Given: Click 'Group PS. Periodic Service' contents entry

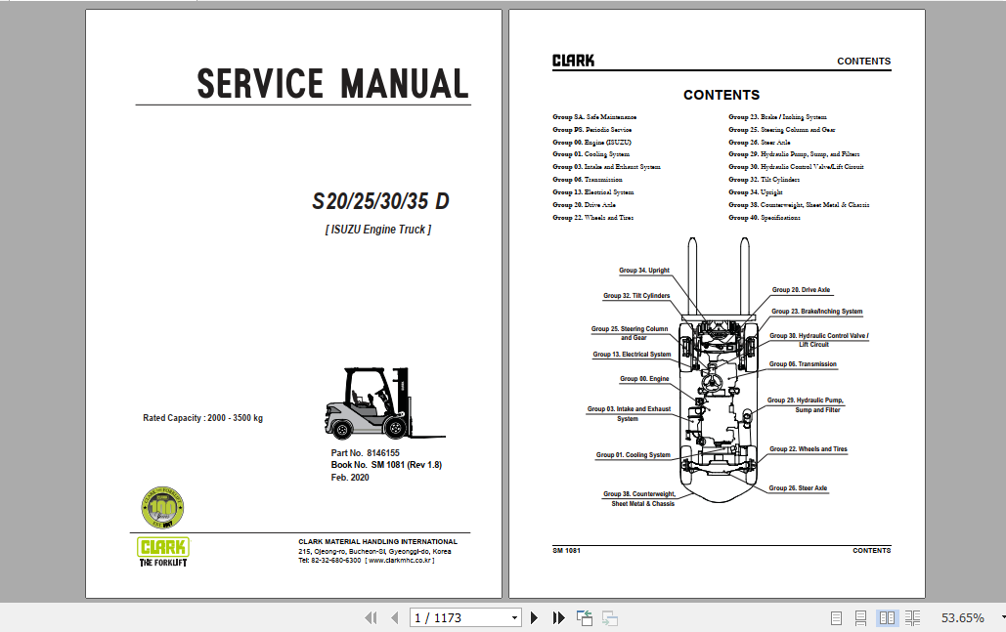Looking at the screenshot, I should (591, 130).
